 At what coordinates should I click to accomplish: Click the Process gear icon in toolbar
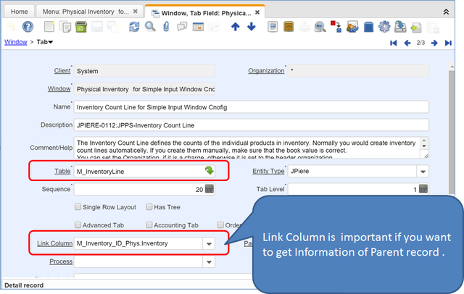(384, 28)
